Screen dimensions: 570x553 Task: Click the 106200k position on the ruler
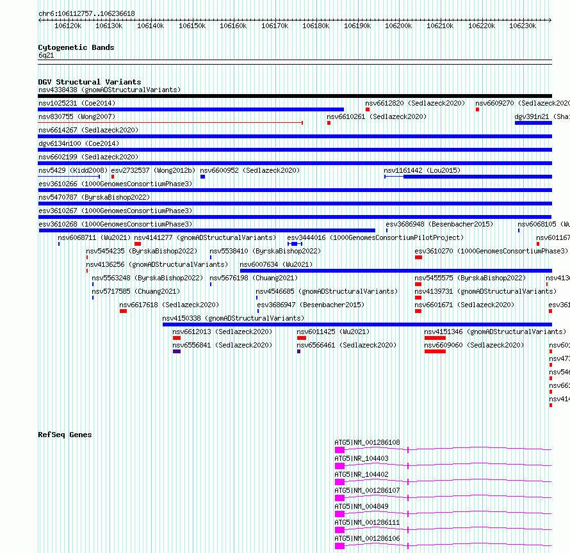[398, 26]
